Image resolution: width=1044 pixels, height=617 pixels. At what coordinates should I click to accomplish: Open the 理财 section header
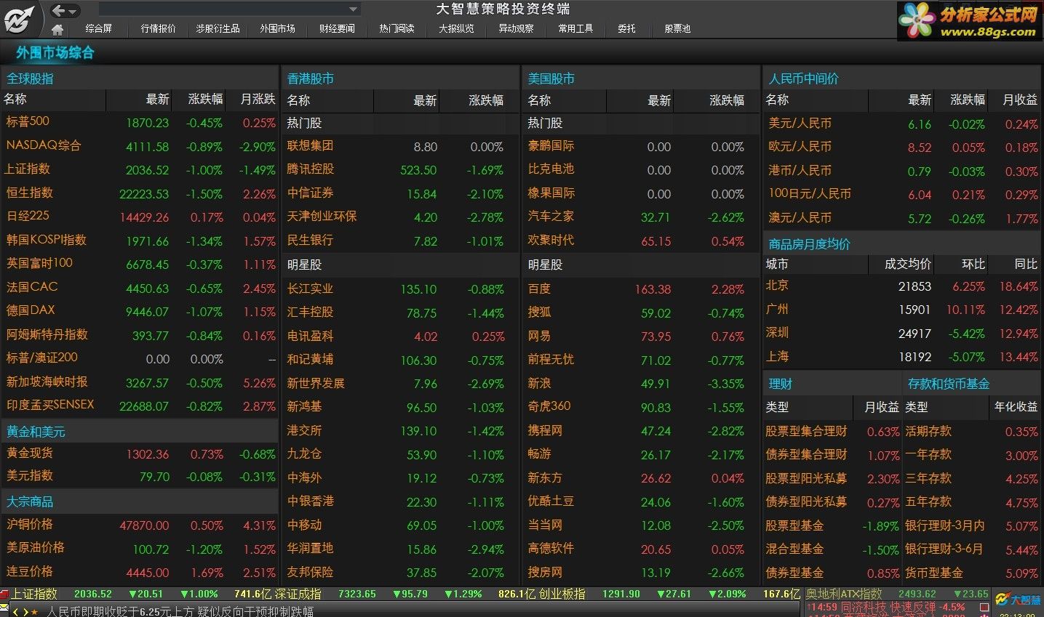pyautogui.click(x=780, y=384)
